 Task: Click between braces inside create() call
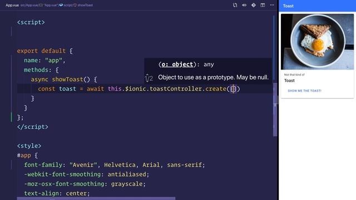pyautogui.click(x=234, y=89)
